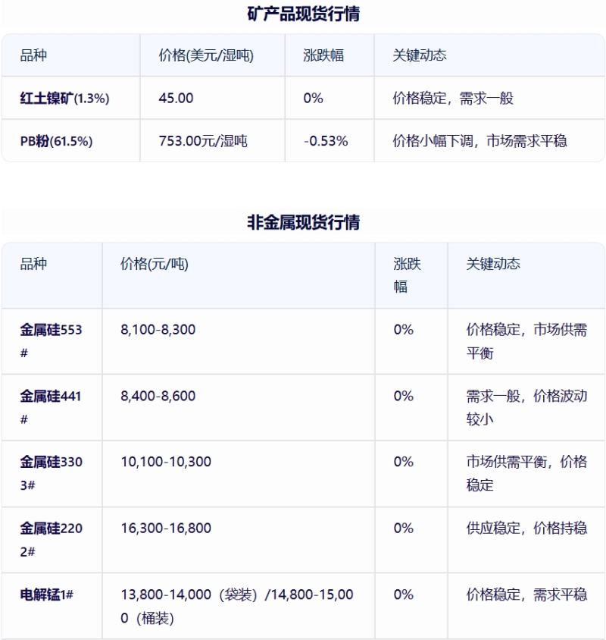
Task: Click the 价格(美元/湿吨) column header
Action: click(206, 55)
